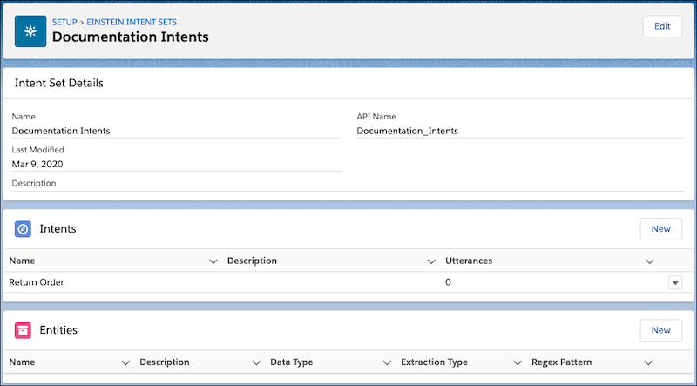Click the Utterances column header

point(469,261)
